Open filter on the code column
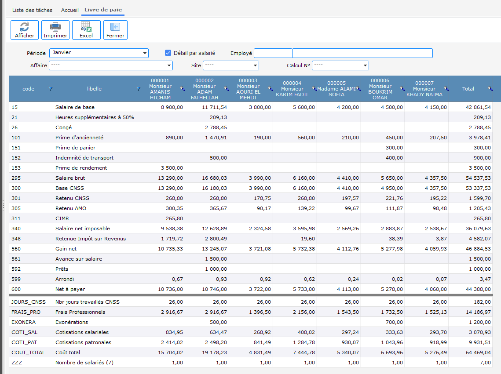 tap(50, 89)
